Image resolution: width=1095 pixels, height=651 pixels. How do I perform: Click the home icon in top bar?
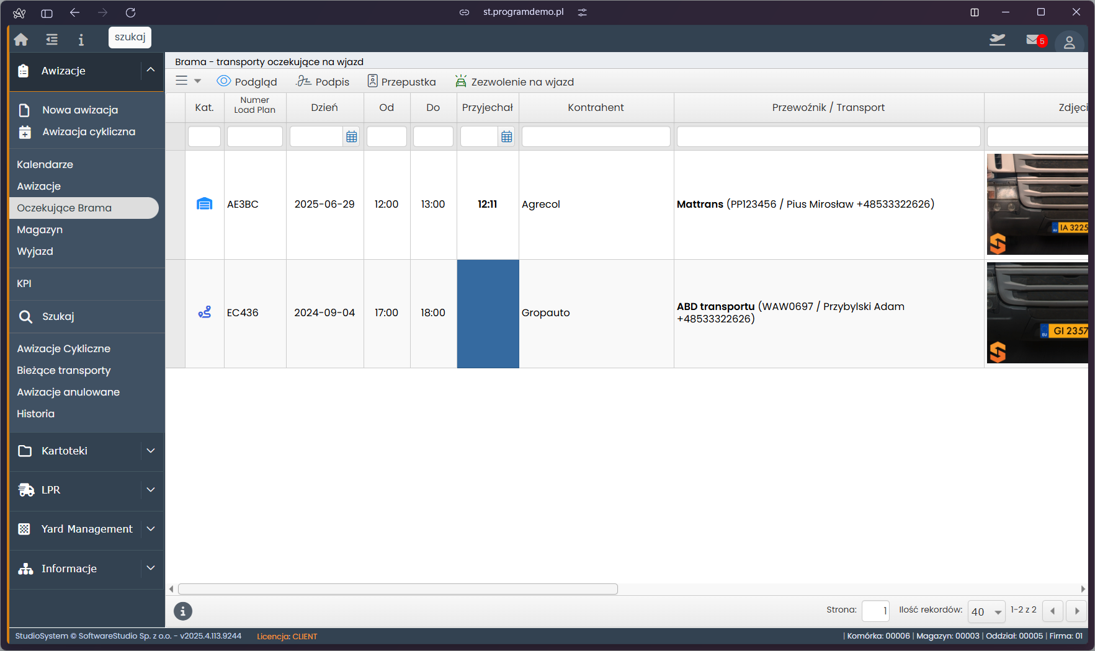(x=21, y=40)
